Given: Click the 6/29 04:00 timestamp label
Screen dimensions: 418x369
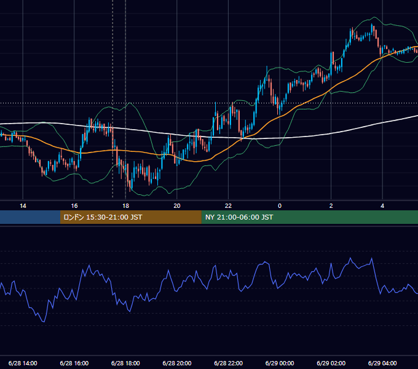Looking at the screenshot, I should [x=382, y=363].
